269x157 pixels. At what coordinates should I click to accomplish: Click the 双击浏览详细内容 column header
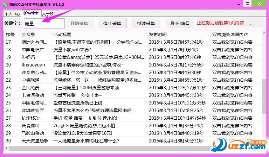pos(236,35)
